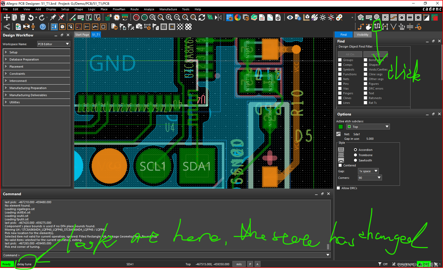Image resolution: width=443 pixels, height=270 pixels.
Task: Click the green active etch subclass color swatch
Action: pyautogui.click(x=341, y=127)
